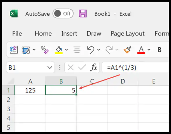
Task: Click the Redo arrow icon
Action: tap(109, 50)
